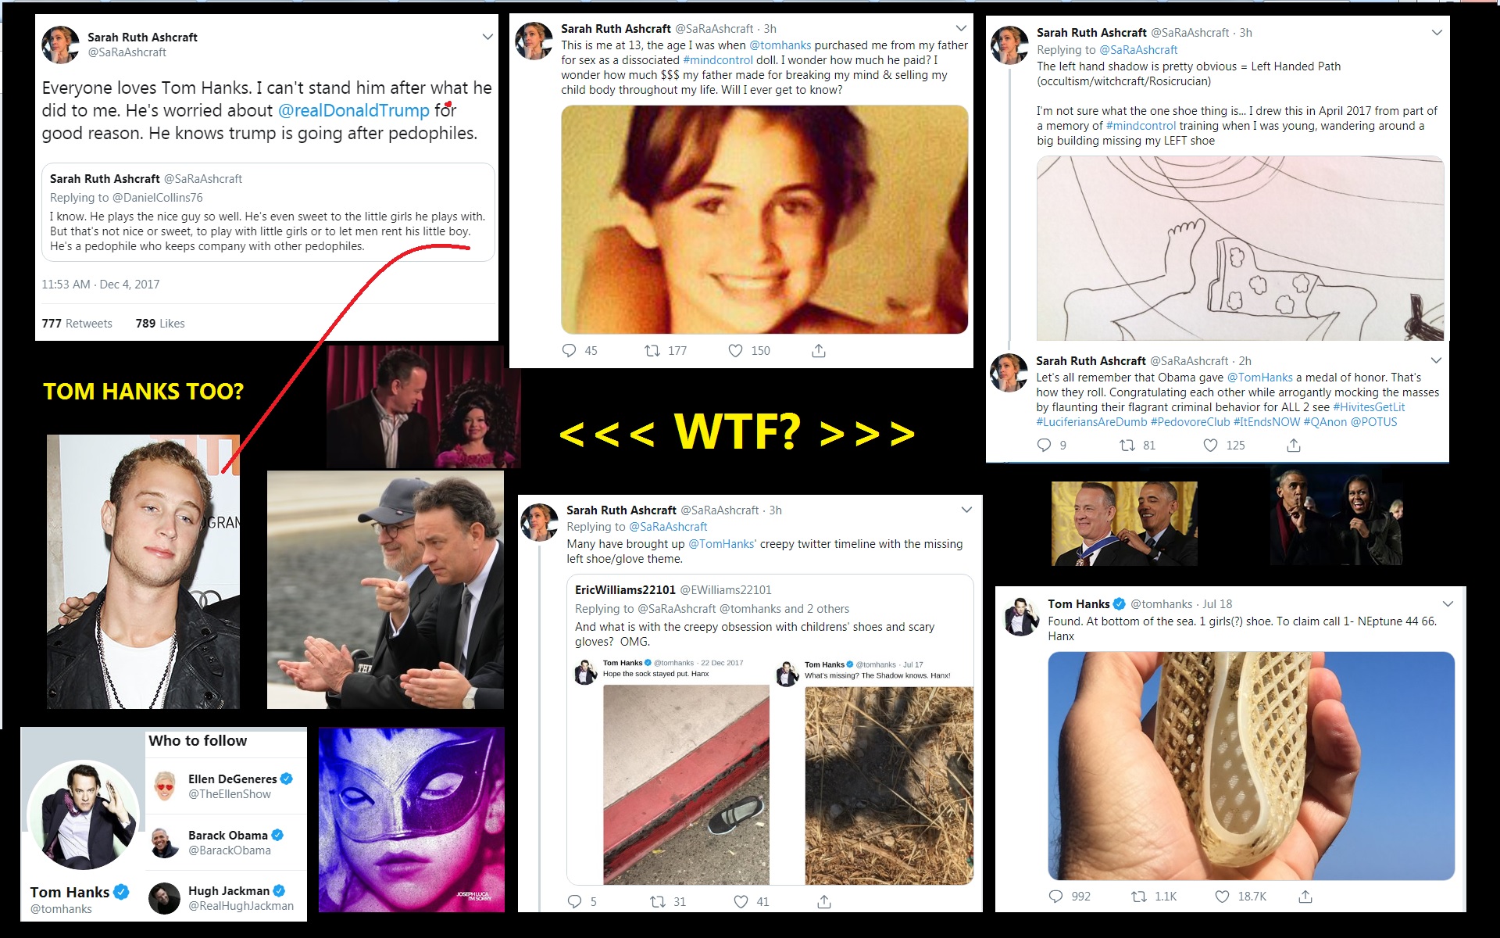Viewport: 1500px width, 938px height.
Task: Open the shoe photo in the Jul 18 tweet
Action: click(1251, 766)
